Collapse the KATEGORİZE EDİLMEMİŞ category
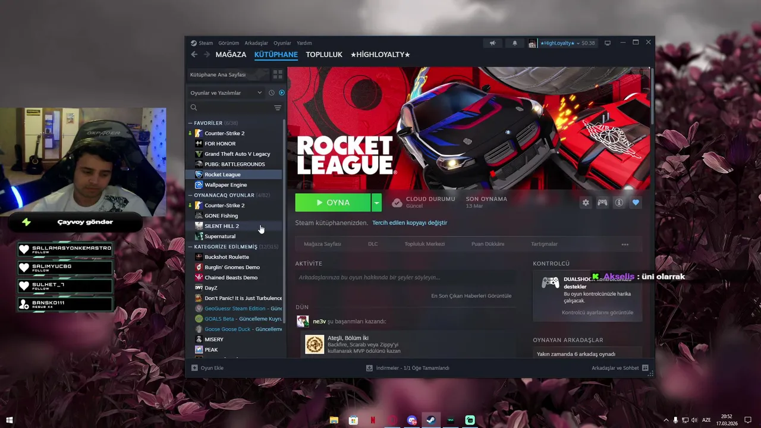This screenshot has width=761, height=428. coord(190,247)
